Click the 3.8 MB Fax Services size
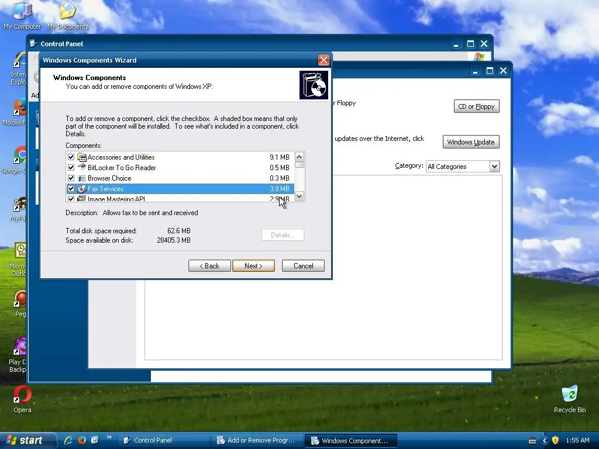The width and height of the screenshot is (599, 449). (x=279, y=189)
